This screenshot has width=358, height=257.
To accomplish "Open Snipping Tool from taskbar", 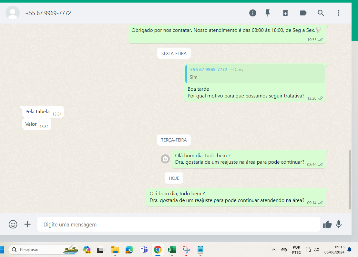I will click(x=186, y=250).
